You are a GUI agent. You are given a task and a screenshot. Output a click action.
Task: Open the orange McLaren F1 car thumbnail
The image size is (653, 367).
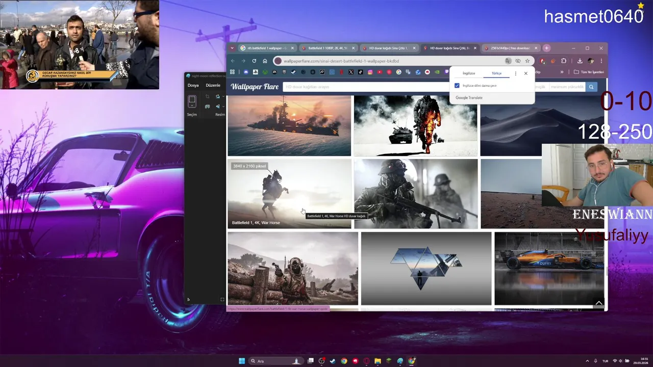click(x=549, y=268)
